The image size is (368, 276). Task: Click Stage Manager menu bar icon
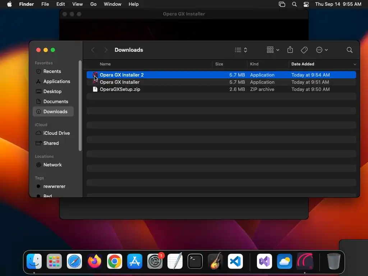[282, 4]
